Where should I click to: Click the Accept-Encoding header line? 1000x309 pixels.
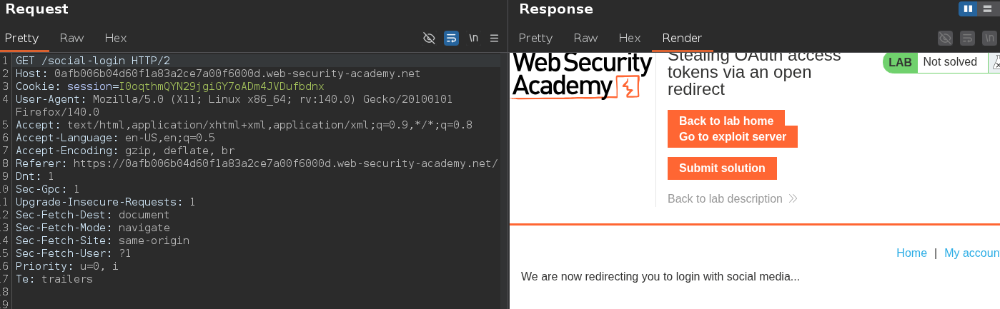tap(125, 151)
